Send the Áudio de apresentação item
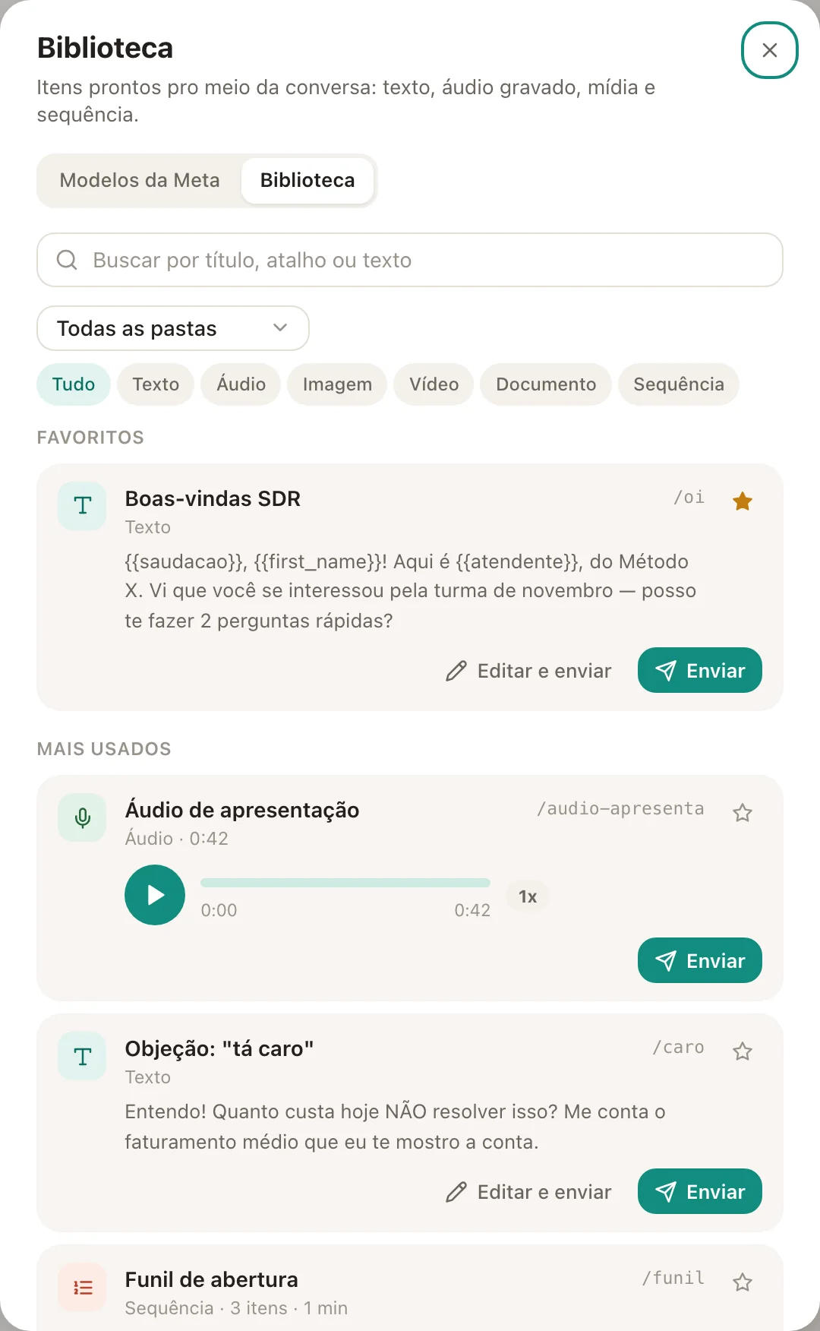The width and height of the screenshot is (820, 1331). tap(700, 960)
